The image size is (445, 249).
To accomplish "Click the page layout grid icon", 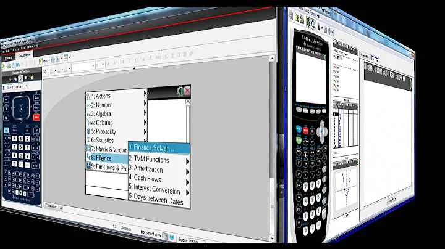I will click(x=66, y=58).
